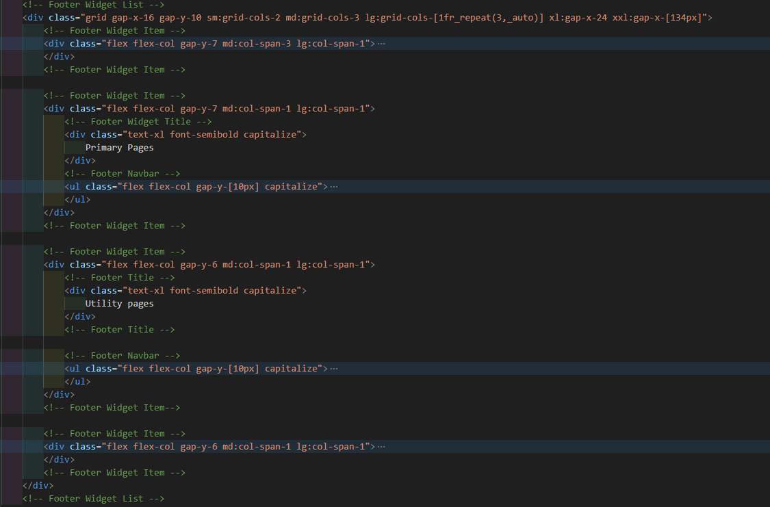Screen dimensions: 770x507
Task: Expand the collapsed ul under Utility pages
Action: (333, 368)
